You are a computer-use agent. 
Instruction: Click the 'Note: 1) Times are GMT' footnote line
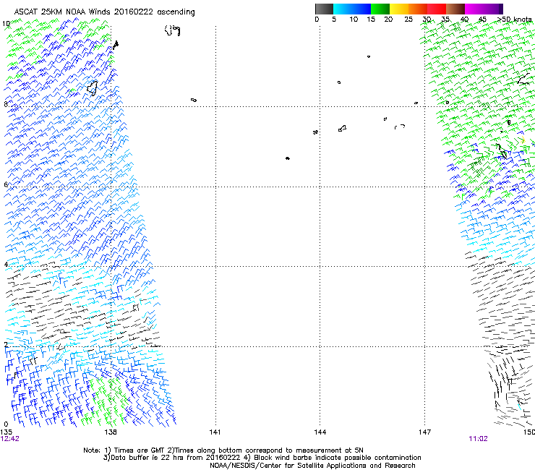click(223, 450)
